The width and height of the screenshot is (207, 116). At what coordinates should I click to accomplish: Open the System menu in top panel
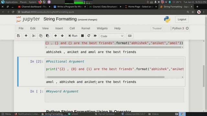pyautogui.click(x=32, y=2)
